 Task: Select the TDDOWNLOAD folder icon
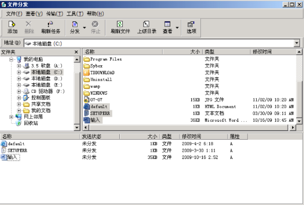point(86,73)
